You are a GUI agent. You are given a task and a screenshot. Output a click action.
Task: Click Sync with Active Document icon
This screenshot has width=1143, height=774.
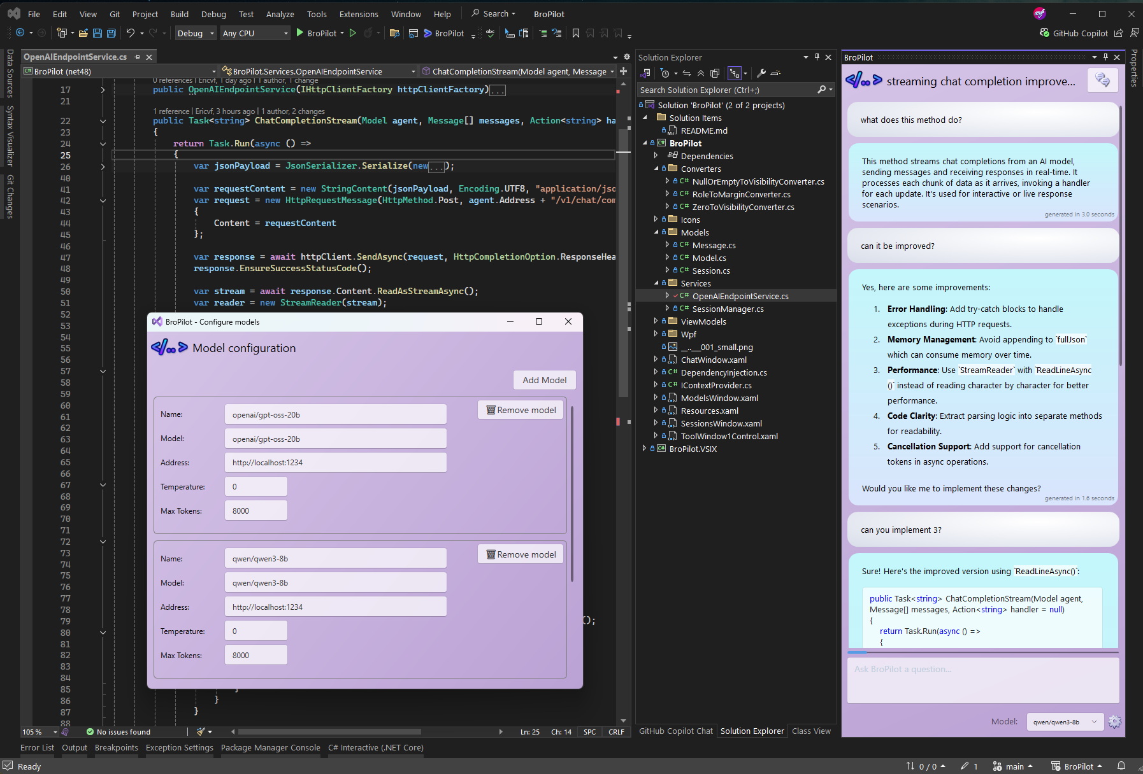[687, 73]
